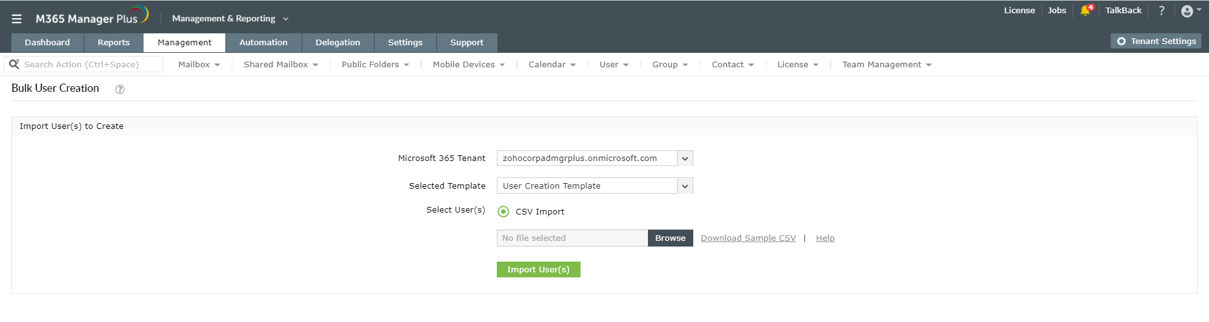This screenshot has height=322, width=1209.
Task: Open the Management & Reporting module dropdown
Action: (x=230, y=19)
